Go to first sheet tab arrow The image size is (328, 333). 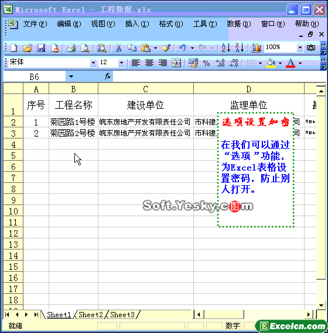click(7, 314)
